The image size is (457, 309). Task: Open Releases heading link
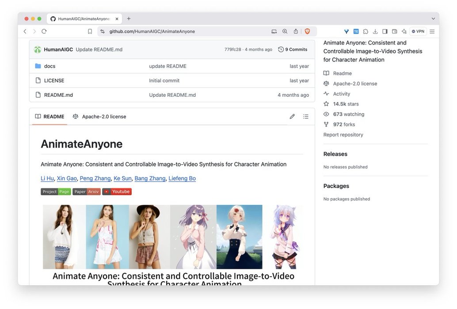pyautogui.click(x=335, y=154)
